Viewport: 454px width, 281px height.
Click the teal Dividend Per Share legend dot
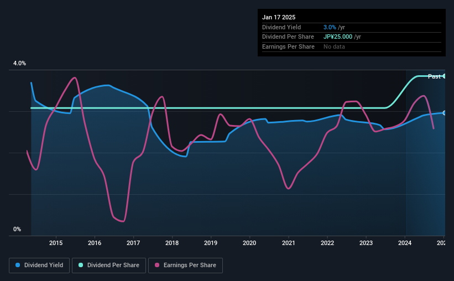coord(81,265)
